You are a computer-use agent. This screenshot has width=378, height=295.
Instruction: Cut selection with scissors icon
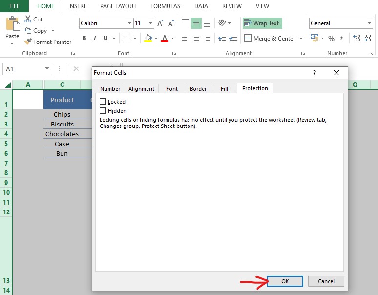pos(28,19)
